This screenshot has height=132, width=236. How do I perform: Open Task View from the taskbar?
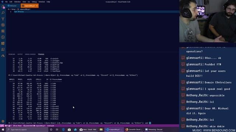click(x=57, y=129)
